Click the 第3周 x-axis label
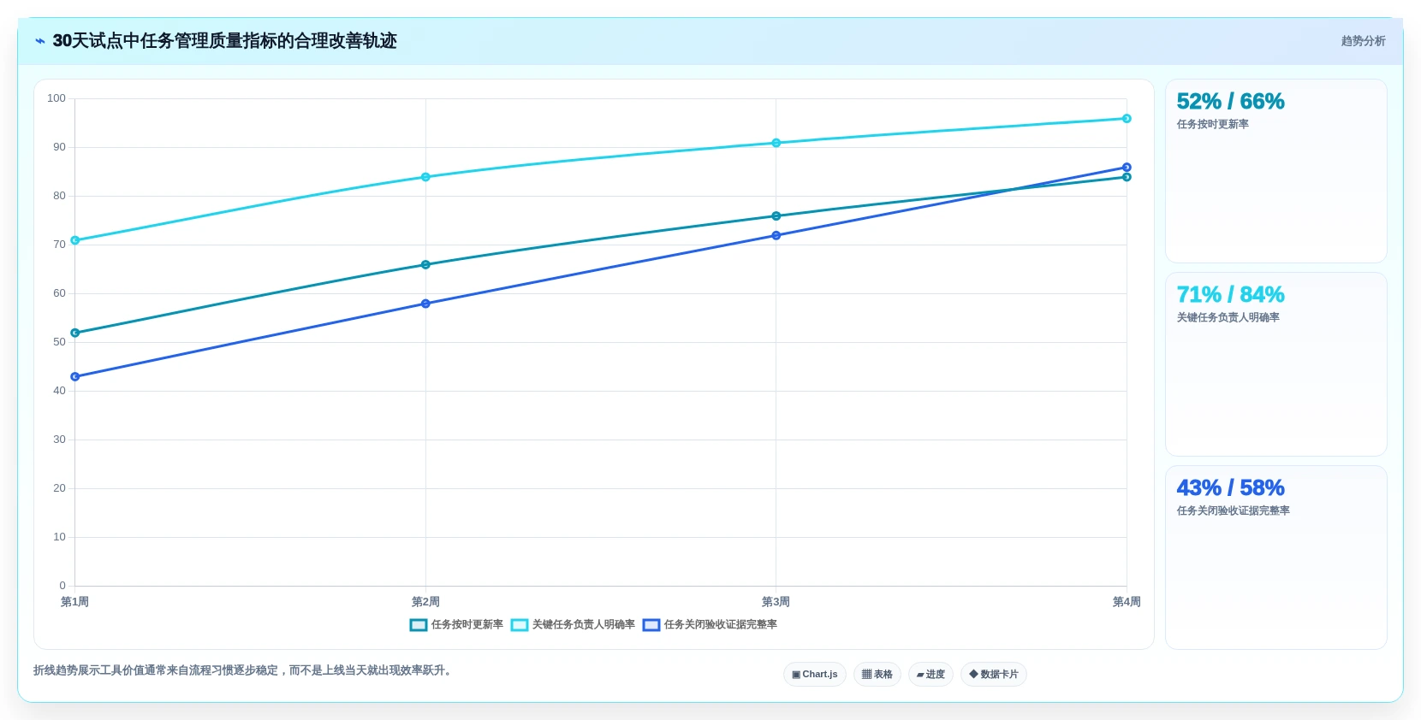Image resolution: width=1421 pixels, height=720 pixels. click(776, 602)
